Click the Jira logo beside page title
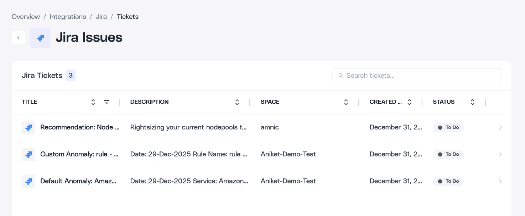The height and width of the screenshot is (216, 525). 40,38
